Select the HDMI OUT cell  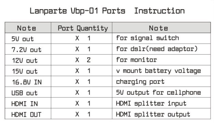pyautogui.click(x=28, y=113)
